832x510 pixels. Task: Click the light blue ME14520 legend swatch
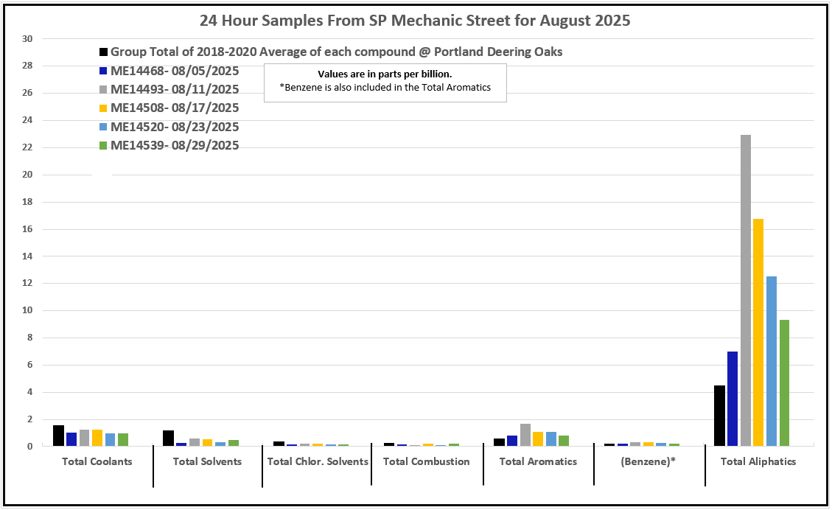click(104, 127)
